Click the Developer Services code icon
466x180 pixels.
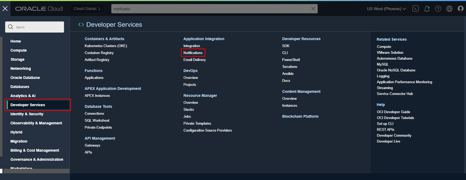[x=81, y=25]
